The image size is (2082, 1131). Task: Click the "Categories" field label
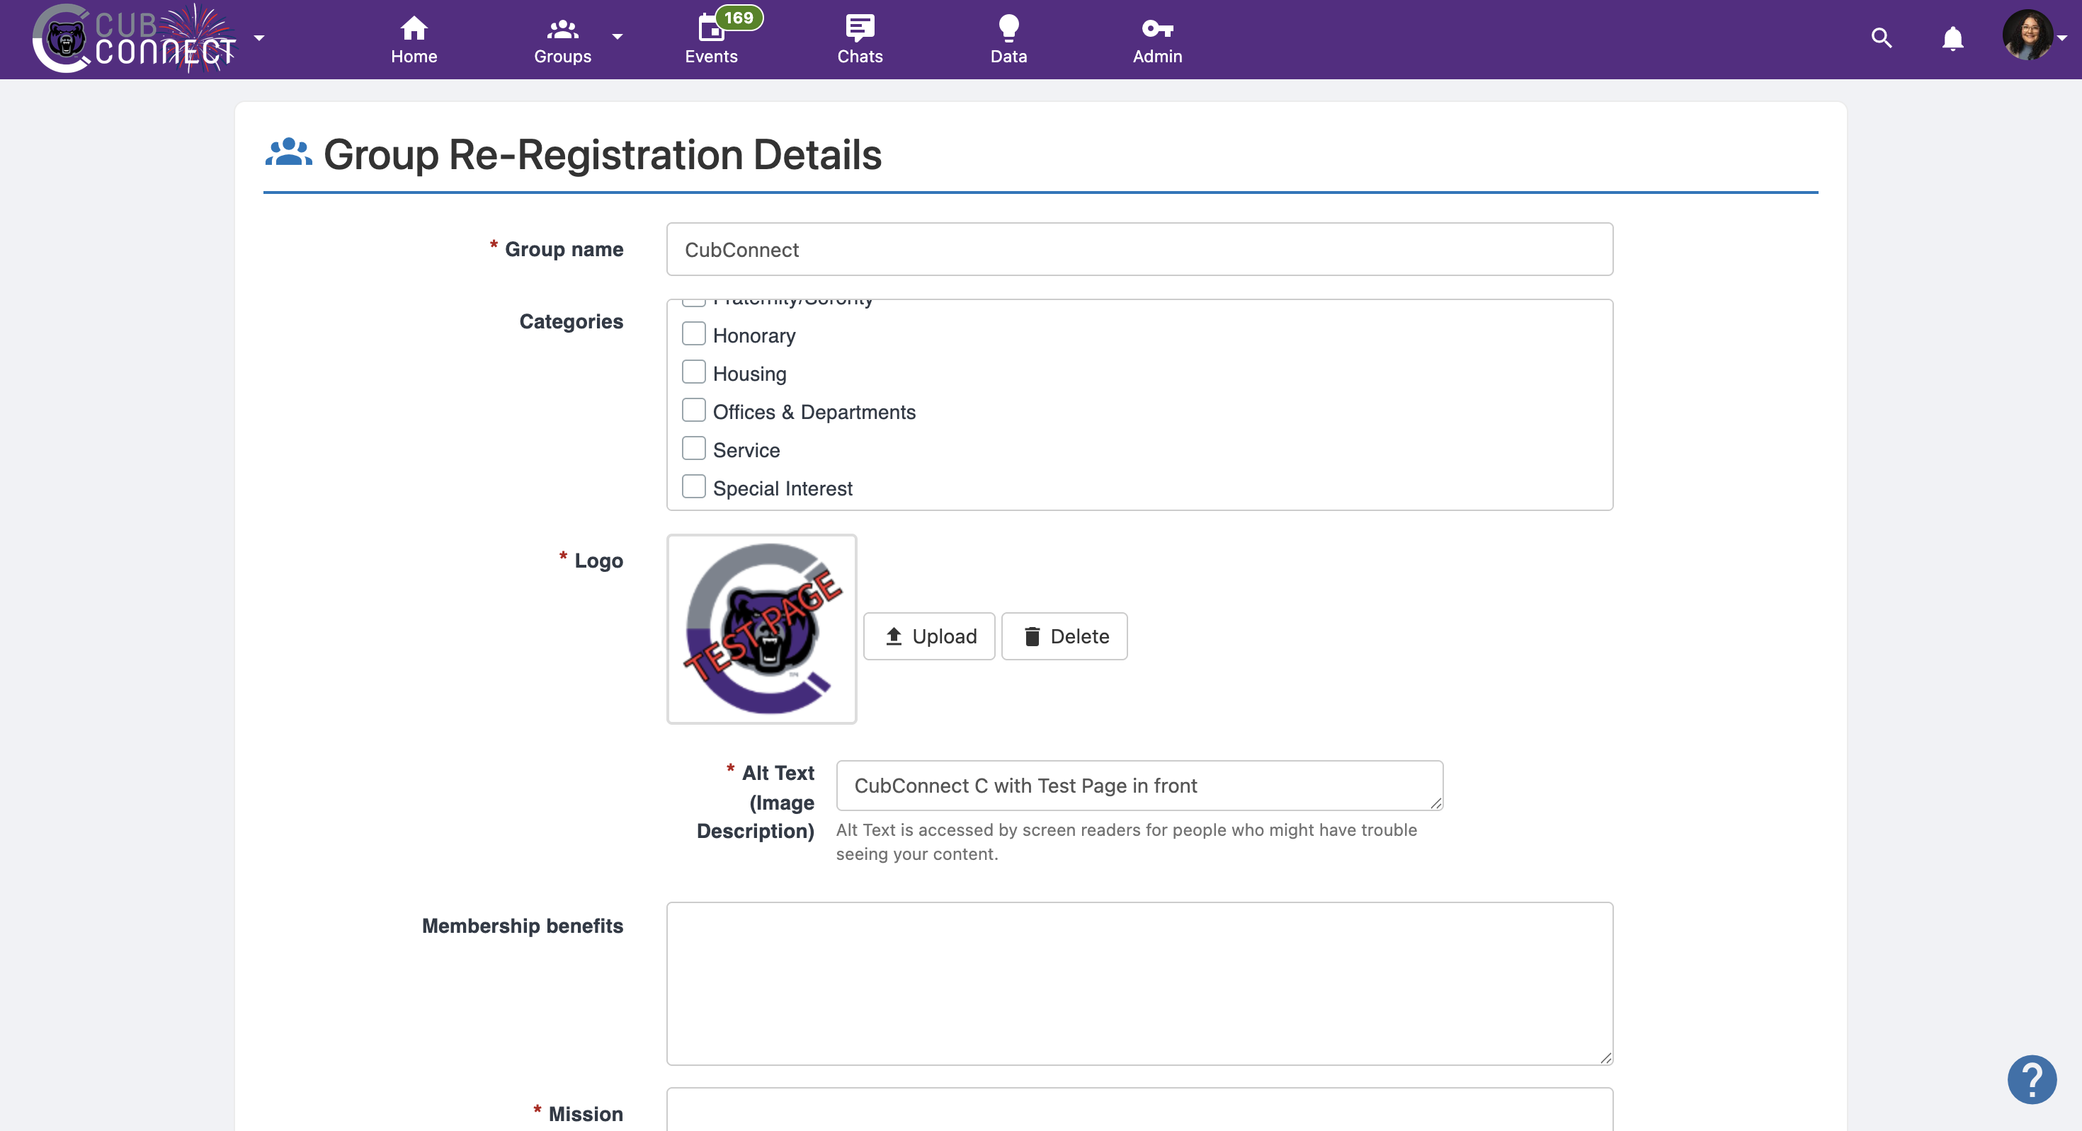tap(571, 321)
